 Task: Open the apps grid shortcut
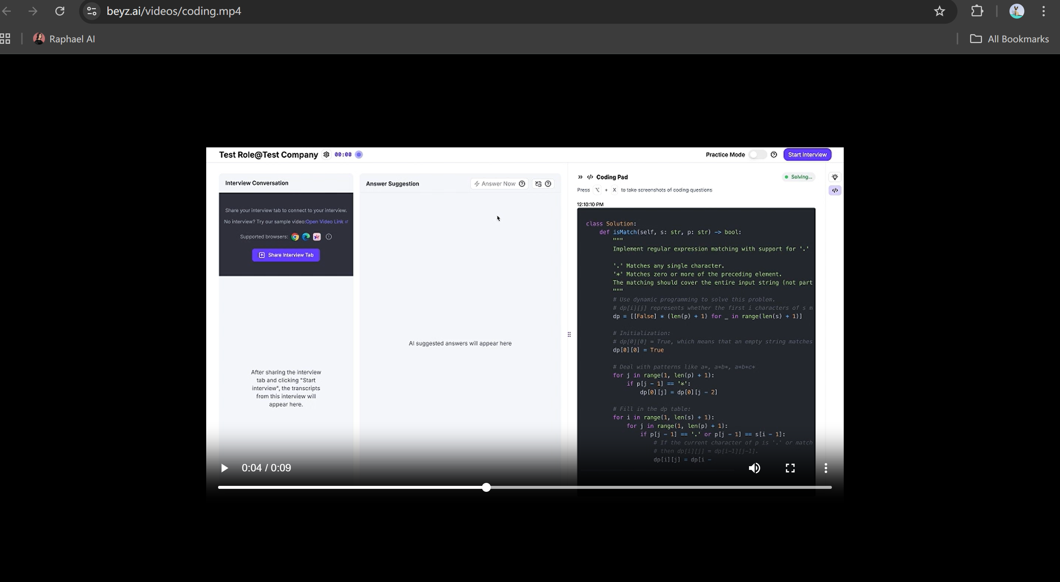point(5,39)
